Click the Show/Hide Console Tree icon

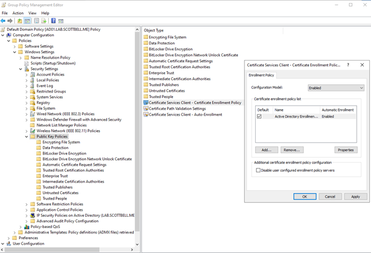click(x=27, y=21)
